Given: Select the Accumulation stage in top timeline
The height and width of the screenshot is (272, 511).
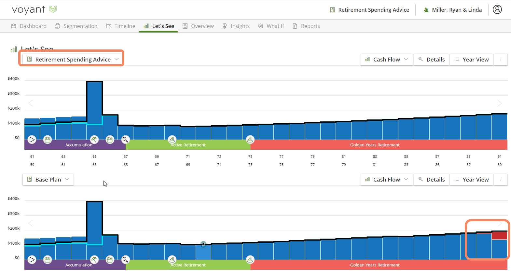Looking at the screenshot, I should click(x=75, y=145).
